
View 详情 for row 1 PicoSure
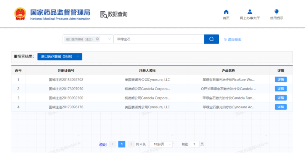(281, 80)
